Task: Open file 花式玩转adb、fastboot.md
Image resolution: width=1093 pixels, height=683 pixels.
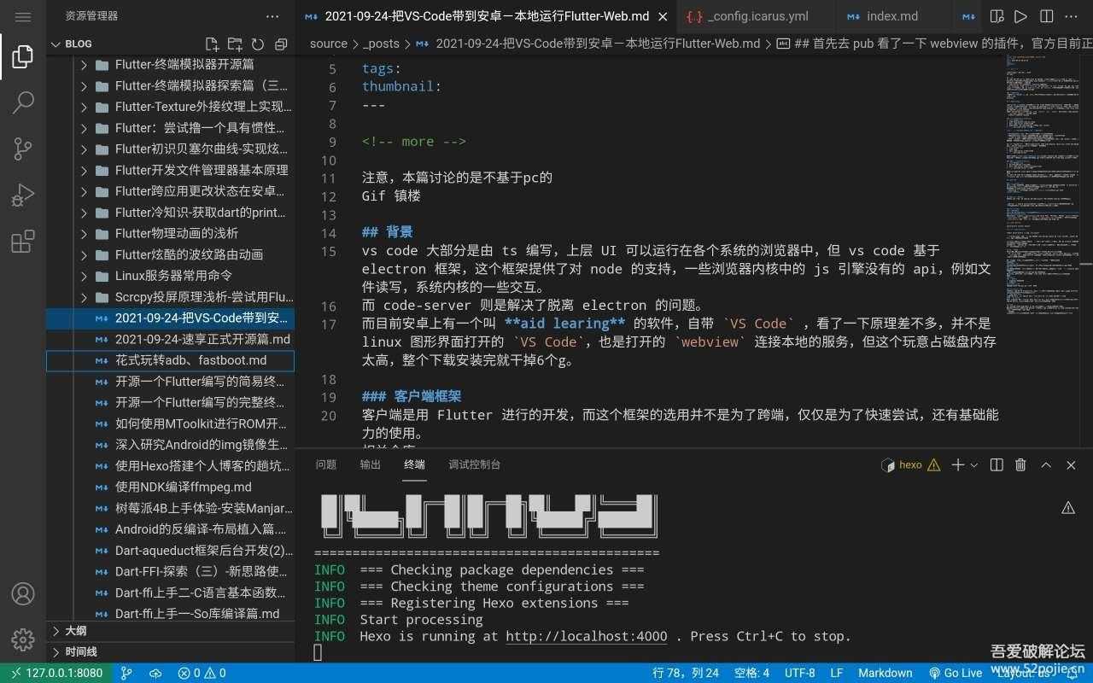Action: pyautogui.click(x=171, y=360)
